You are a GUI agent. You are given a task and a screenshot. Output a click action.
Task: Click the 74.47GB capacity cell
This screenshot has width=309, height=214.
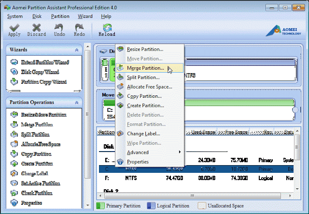coord(175,178)
